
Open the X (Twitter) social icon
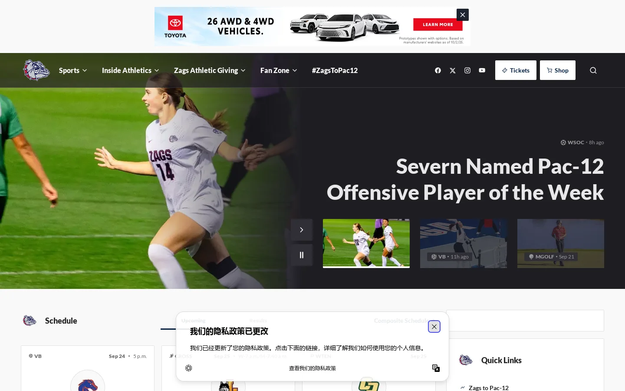click(453, 70)
